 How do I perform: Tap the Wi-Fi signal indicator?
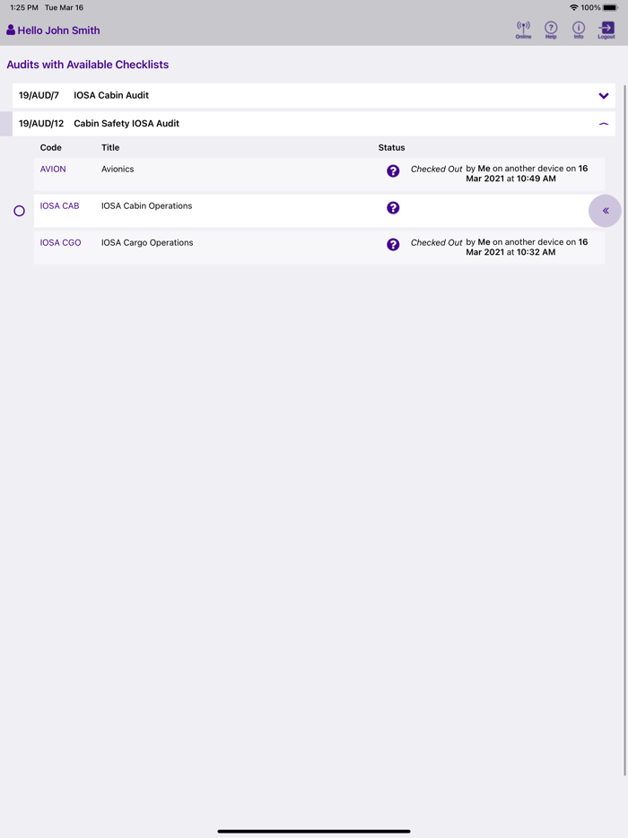pos(575,7)
